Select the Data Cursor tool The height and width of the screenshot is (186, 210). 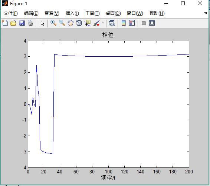pos(88,23)
